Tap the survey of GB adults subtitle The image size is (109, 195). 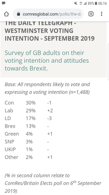[x=47, y=61]
